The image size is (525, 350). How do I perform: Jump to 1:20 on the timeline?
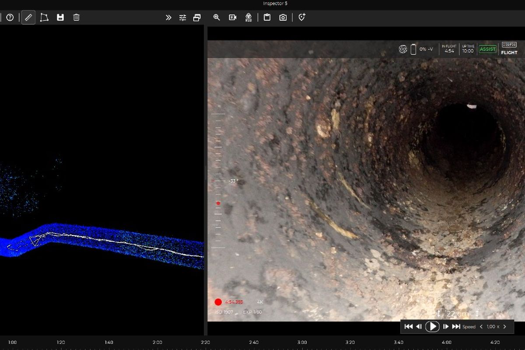pos(61,343)
